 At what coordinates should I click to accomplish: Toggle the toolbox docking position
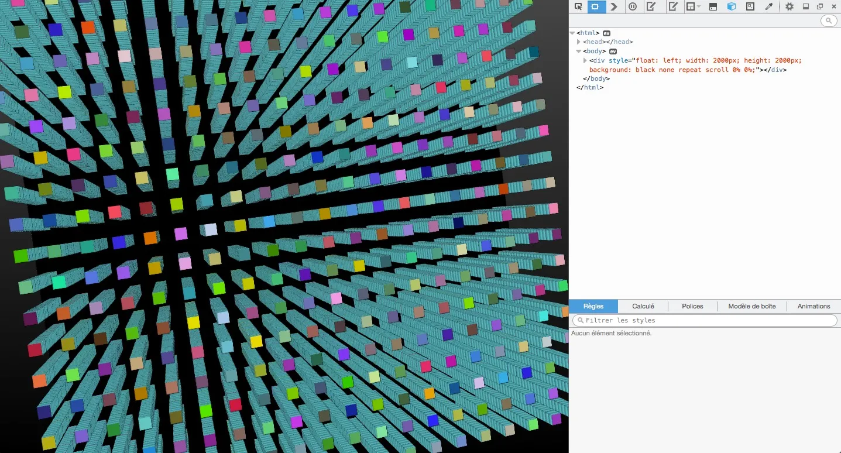806,6
